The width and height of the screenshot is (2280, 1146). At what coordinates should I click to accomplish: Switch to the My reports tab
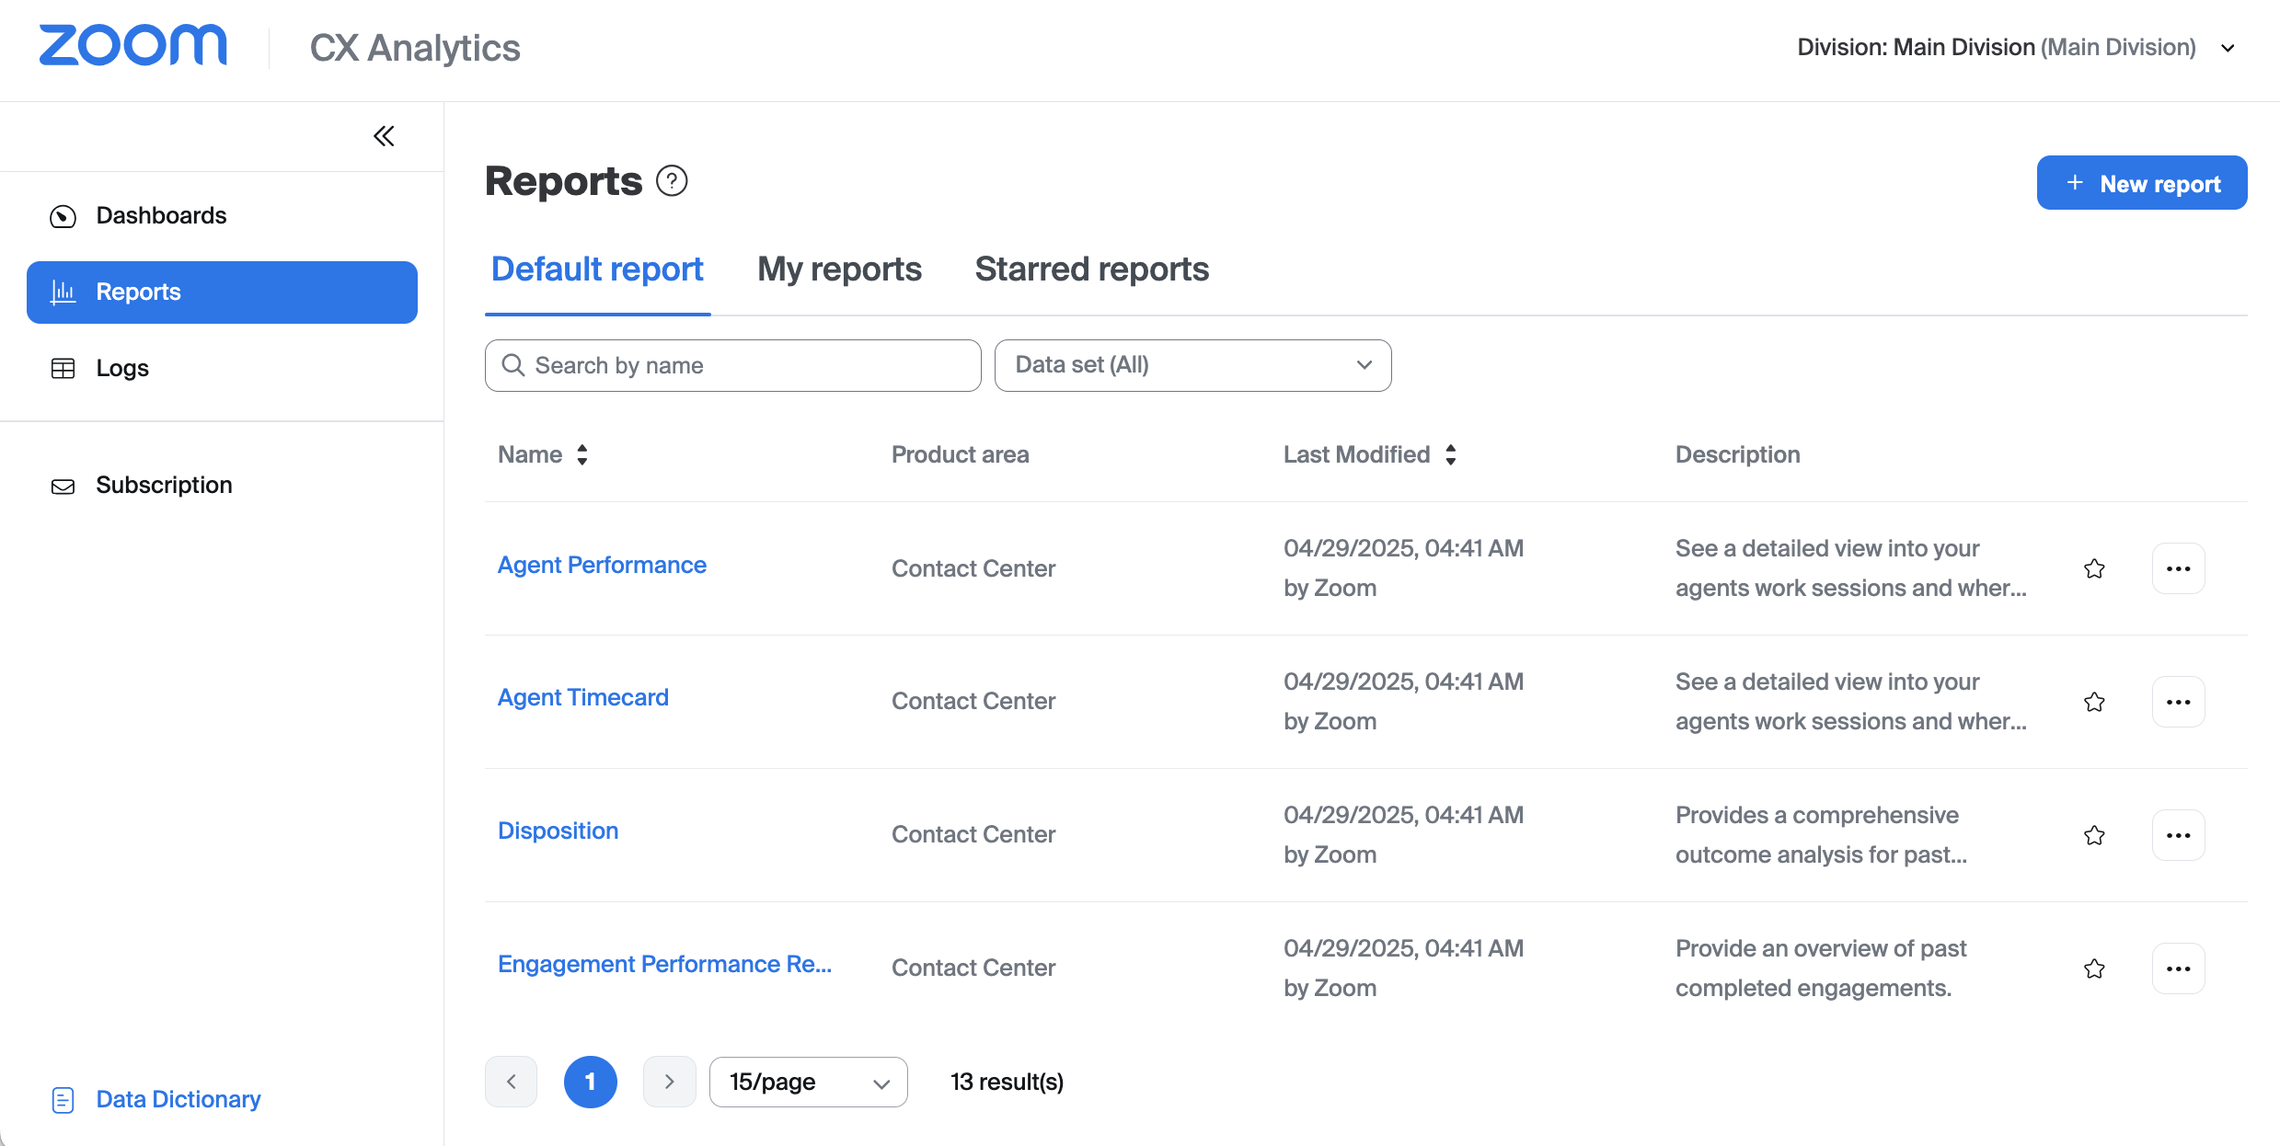839,269
